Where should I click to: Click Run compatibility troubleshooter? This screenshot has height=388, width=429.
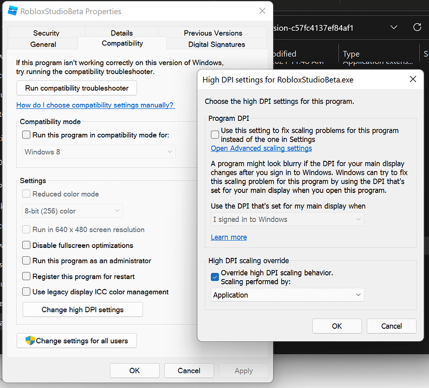[x=76, y=88]
